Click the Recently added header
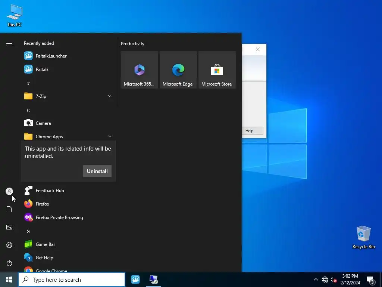 (x=39, y=43)
